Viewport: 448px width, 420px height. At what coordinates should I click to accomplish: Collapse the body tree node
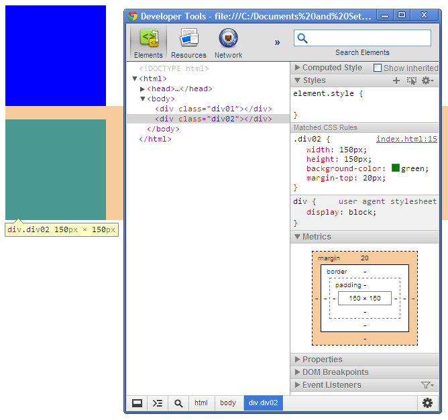point(143,99)
